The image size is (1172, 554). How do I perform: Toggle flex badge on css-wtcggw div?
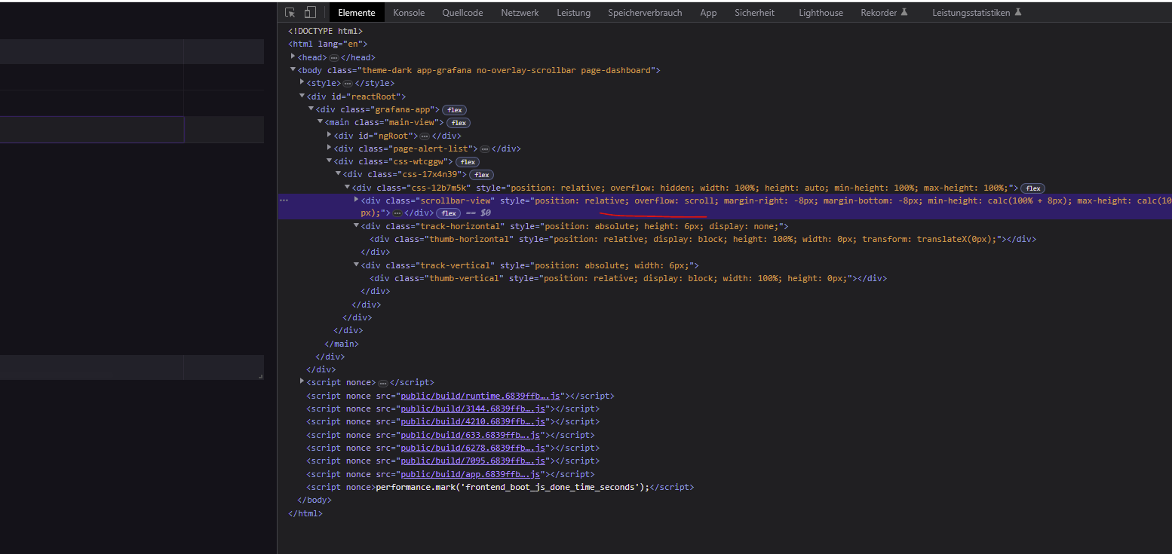point(468,162)
